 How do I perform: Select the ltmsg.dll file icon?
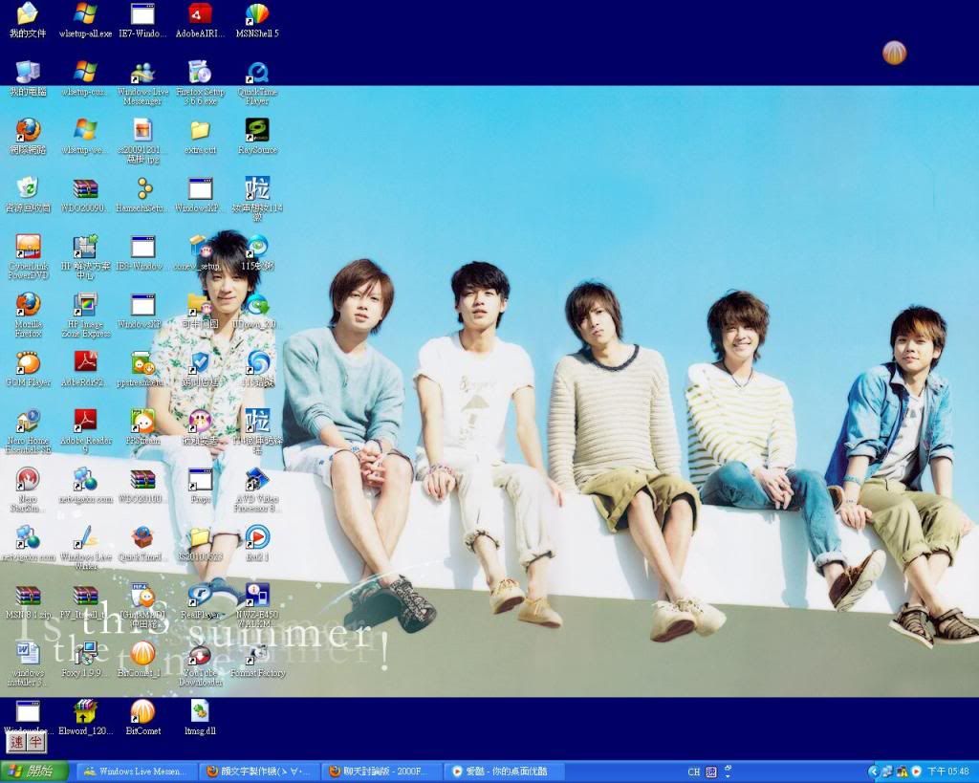[x=200, y=712]
